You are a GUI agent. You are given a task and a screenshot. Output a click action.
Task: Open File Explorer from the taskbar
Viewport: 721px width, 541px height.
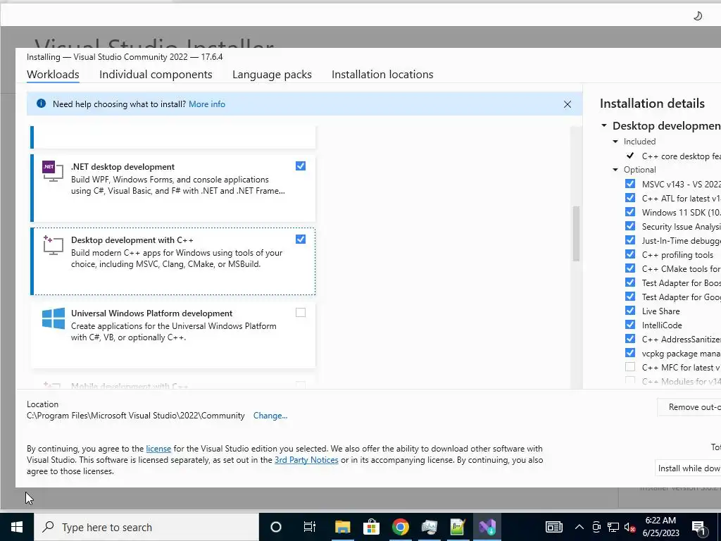(x=343, y=527)
